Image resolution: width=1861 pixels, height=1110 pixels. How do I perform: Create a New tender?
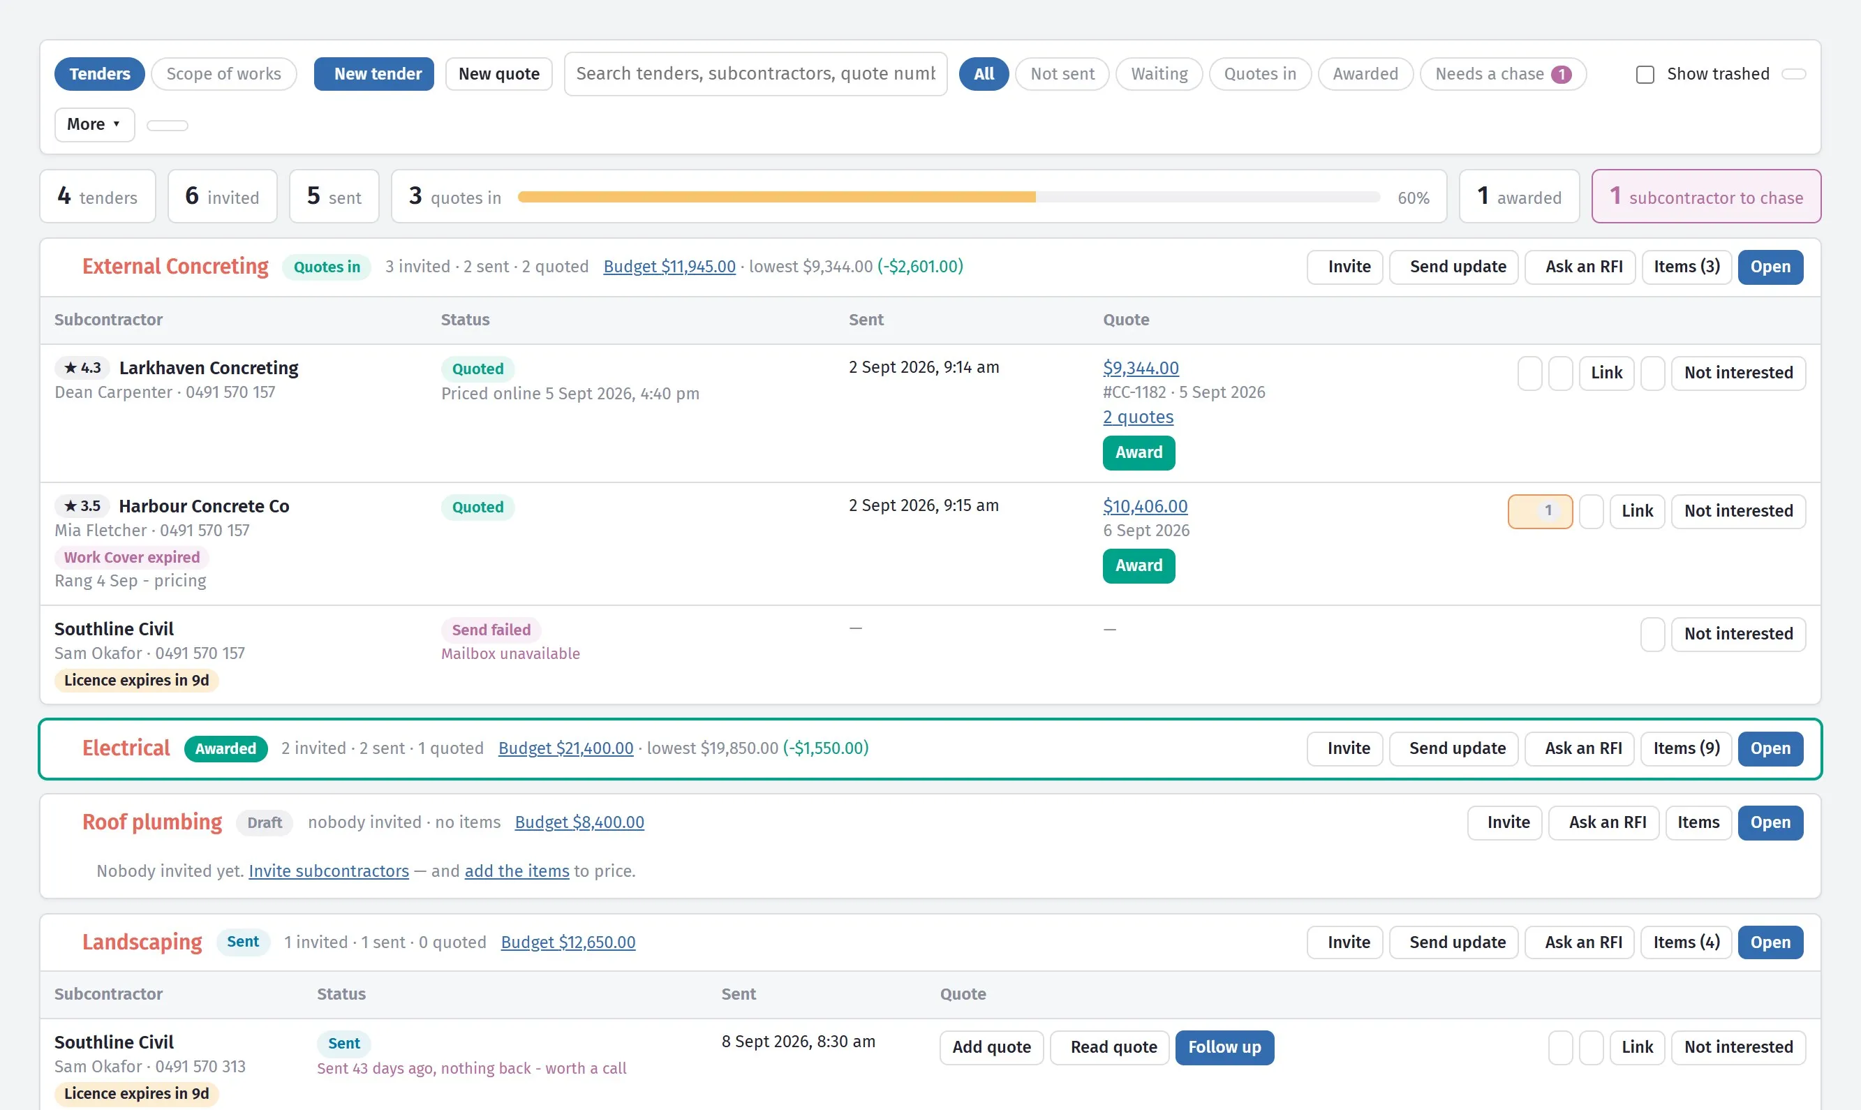(374, 74)
